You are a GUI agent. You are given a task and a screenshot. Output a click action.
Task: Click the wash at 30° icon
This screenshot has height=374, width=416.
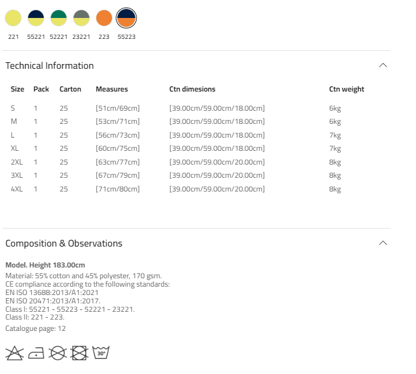point(101,353)
